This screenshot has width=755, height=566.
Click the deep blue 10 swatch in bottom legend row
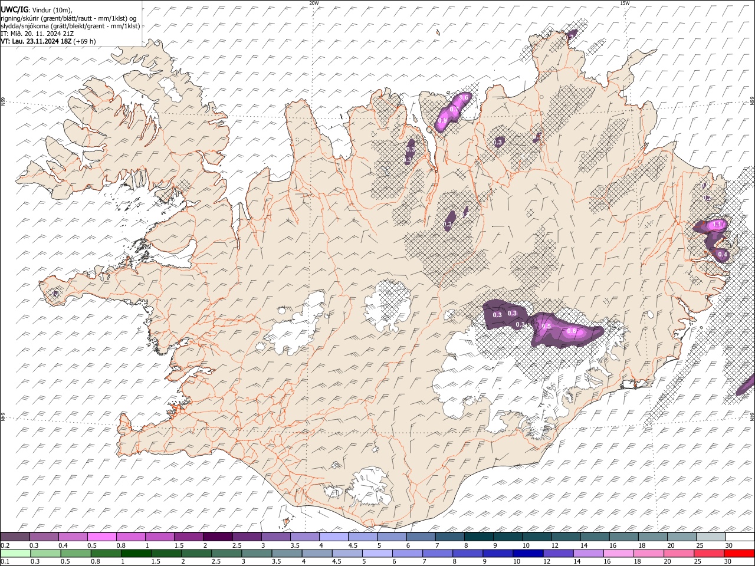click(x=527, y=553)
